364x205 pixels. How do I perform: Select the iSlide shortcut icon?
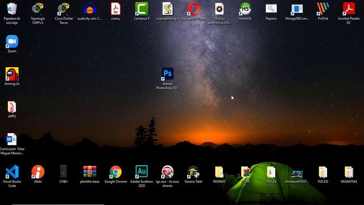(x=38, y=172)
